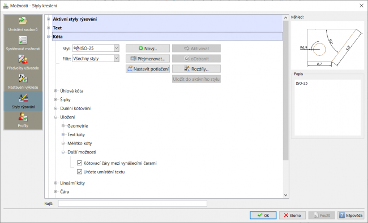Click the Nový... button
The height and width of the screenshot is (223, 368).
coord(148,49)
